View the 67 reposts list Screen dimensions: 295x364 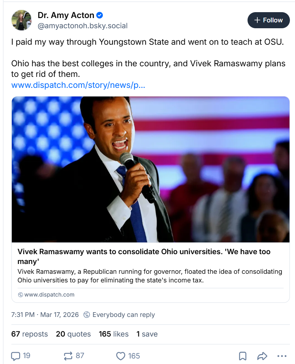pyautogui.click(x=29, y=334)
